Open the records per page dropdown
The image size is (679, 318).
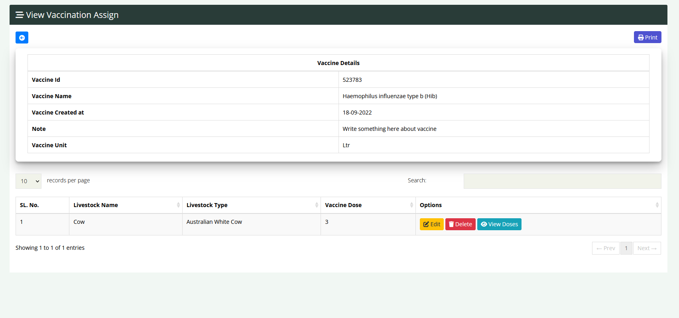point(28,181)
